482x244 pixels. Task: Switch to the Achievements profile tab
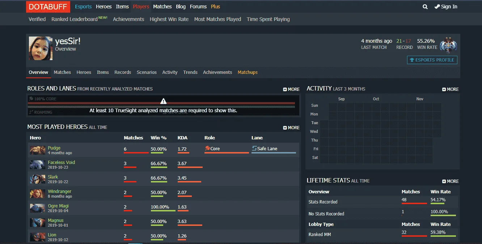tap(217, 72)
